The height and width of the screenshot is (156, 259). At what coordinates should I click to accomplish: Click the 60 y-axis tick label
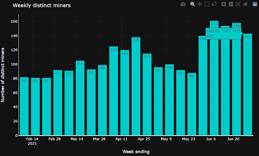pyautogui.click(x=15, y=93)
